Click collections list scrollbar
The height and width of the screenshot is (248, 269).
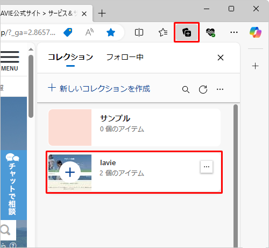pos(236,176)
